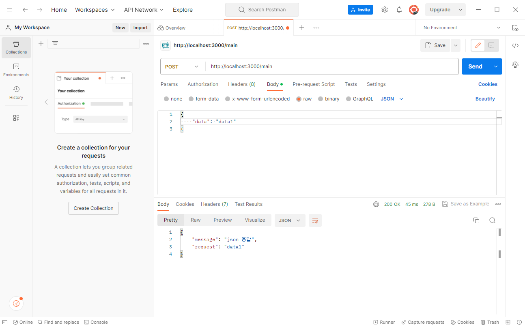Open the notifications bell
Image resolution: width=525 pixels, height=327 pixels.
399,10
